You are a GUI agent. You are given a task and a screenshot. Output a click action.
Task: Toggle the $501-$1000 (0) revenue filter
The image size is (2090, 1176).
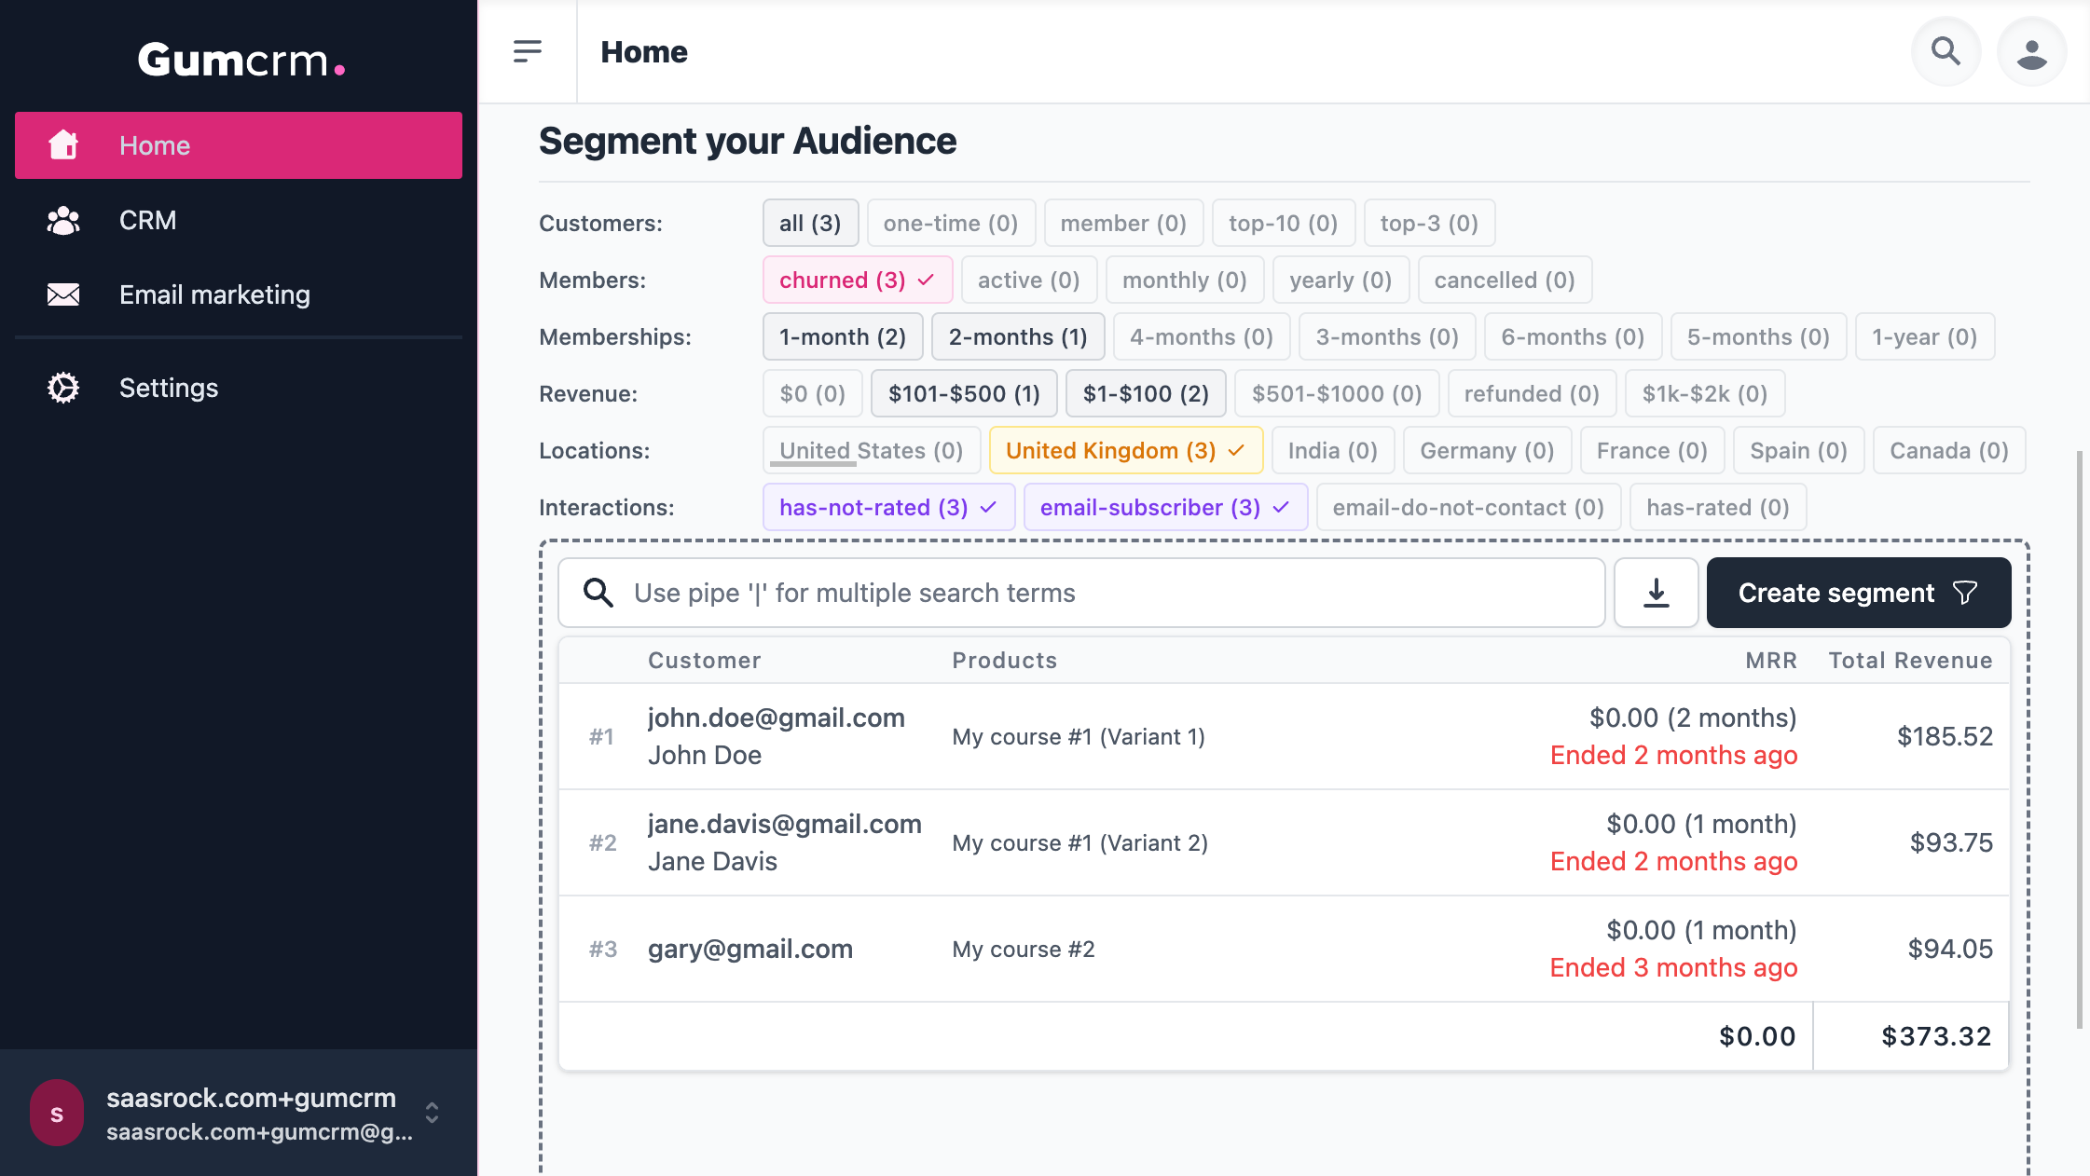(1337, 393)
